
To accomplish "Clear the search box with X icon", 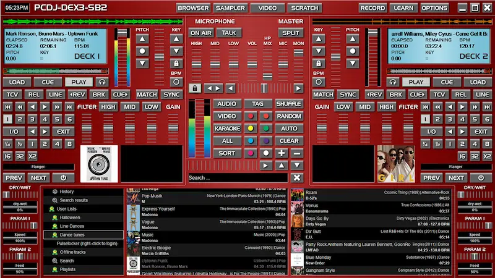I will point(296,178).
